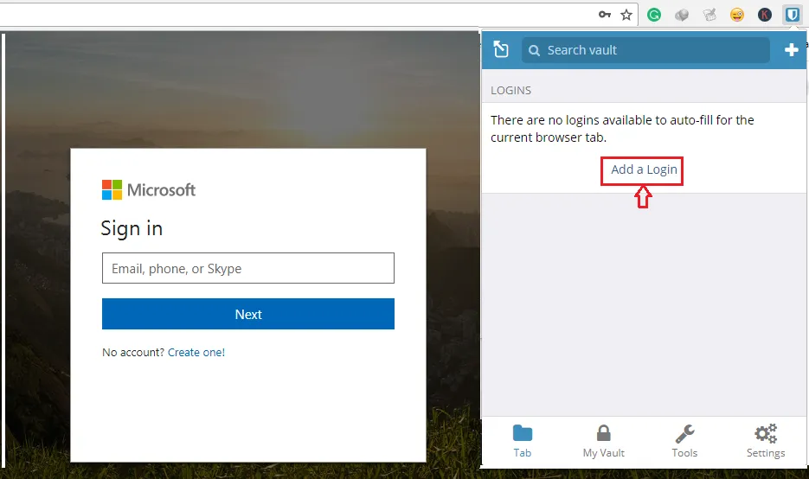Click the key icon in address bar
809x479 pixels.
pyautogui.click(x=605, y=15)
